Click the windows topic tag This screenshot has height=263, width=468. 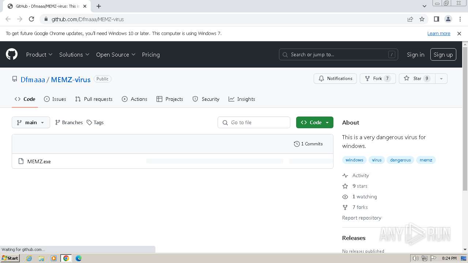[x=354, y=160]
